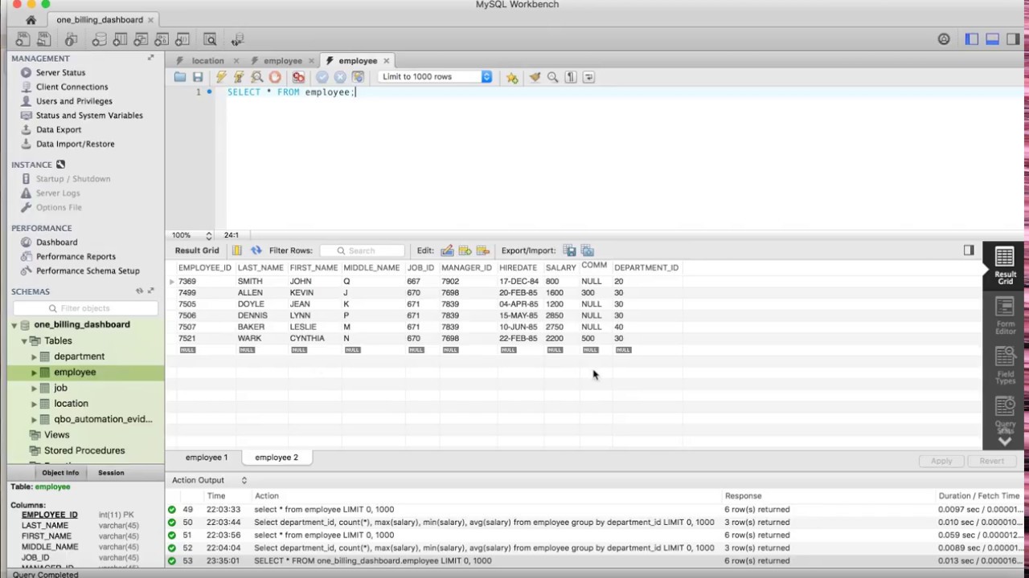
Task: Switch to the Session tab
Action: (x=111, y=473)
